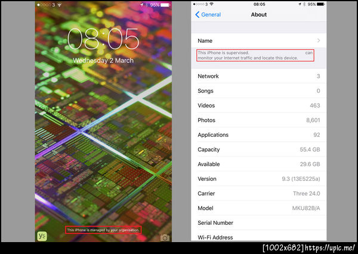This screenshot has height=254, width=358.
Task: Tap the Videos count 463
Action: (315, 106)
